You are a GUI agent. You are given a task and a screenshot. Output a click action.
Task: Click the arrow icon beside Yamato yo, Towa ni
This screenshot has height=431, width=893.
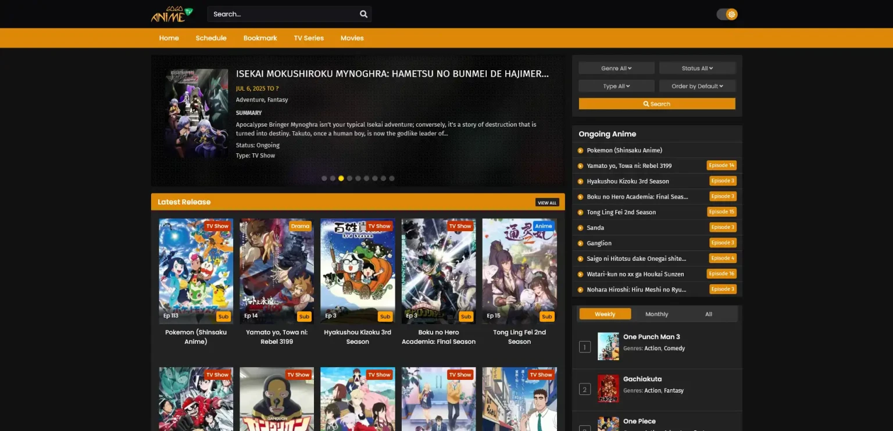coord(580,166)
